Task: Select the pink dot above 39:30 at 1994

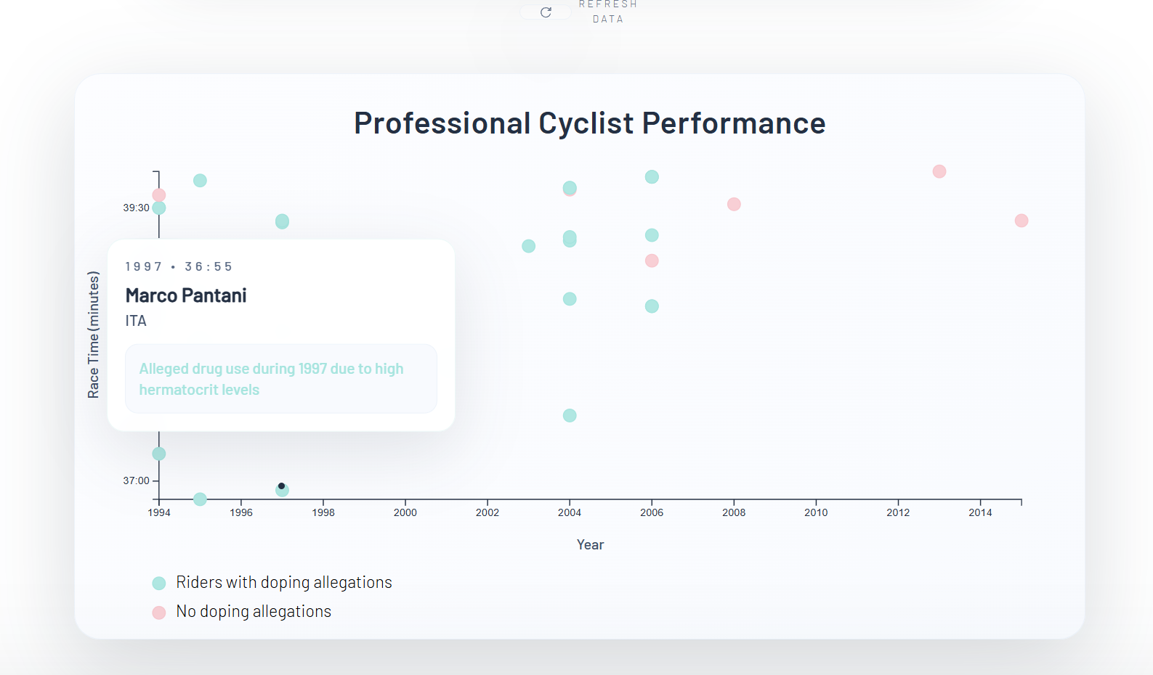Action: click(159, 195)
